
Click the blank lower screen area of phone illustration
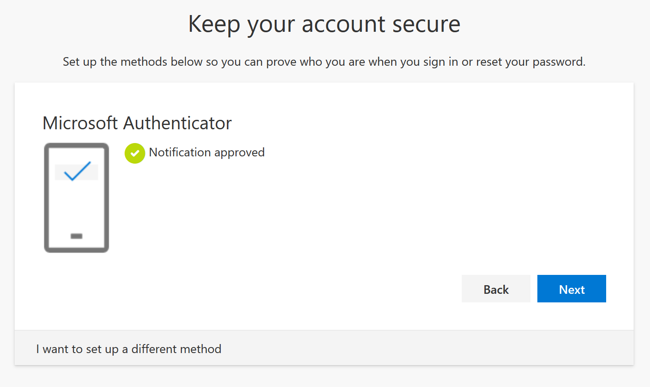pyautogui.click(x=77, y=206)
